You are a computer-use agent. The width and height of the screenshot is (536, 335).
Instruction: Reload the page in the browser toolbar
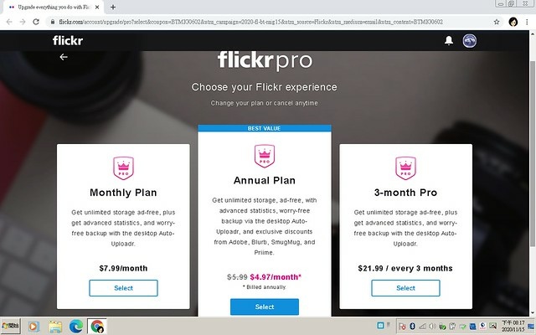click(36, 22)
